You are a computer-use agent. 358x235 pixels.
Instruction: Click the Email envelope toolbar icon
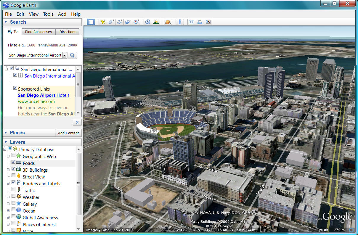(x=191, y=22)
